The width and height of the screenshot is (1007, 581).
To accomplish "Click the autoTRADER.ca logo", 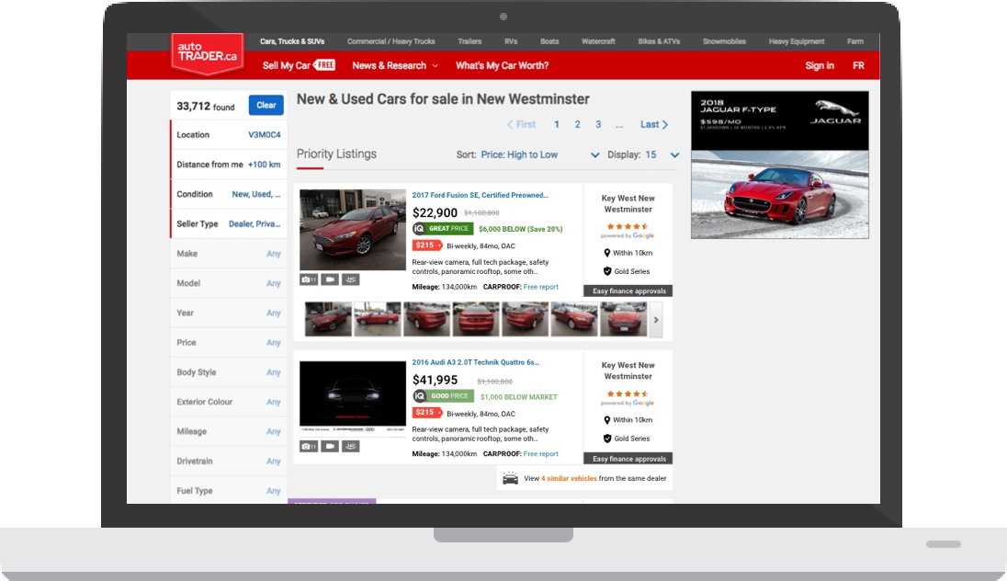I will [208, 53].
